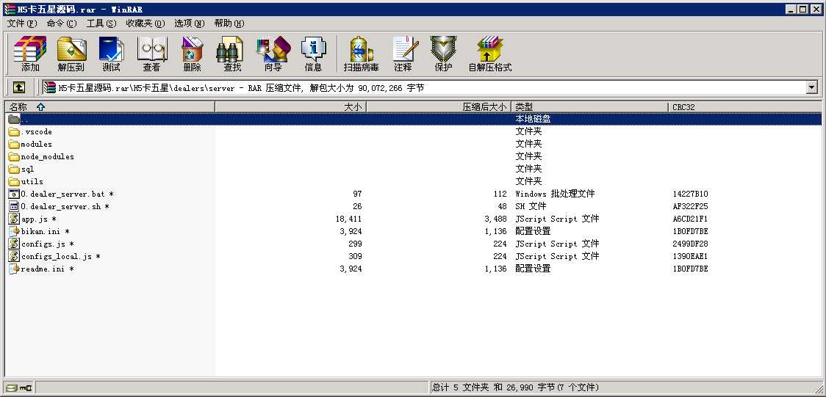This screenshot has height=397, width=826.
Task: Sort by Packed Size (压缩后大小) column header
Action: click(438, 106)
